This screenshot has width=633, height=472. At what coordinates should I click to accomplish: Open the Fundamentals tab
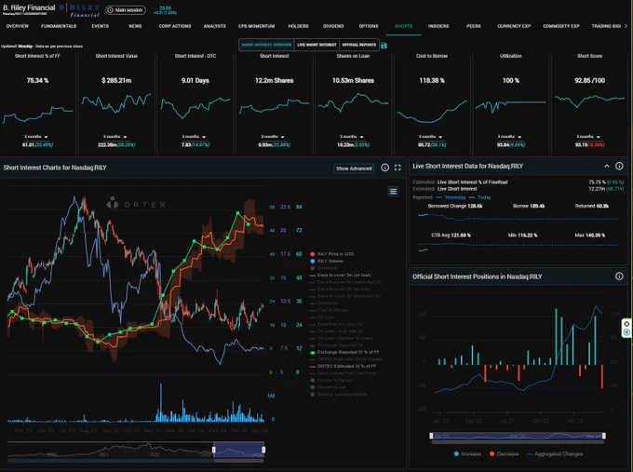[x=59, y=26]
